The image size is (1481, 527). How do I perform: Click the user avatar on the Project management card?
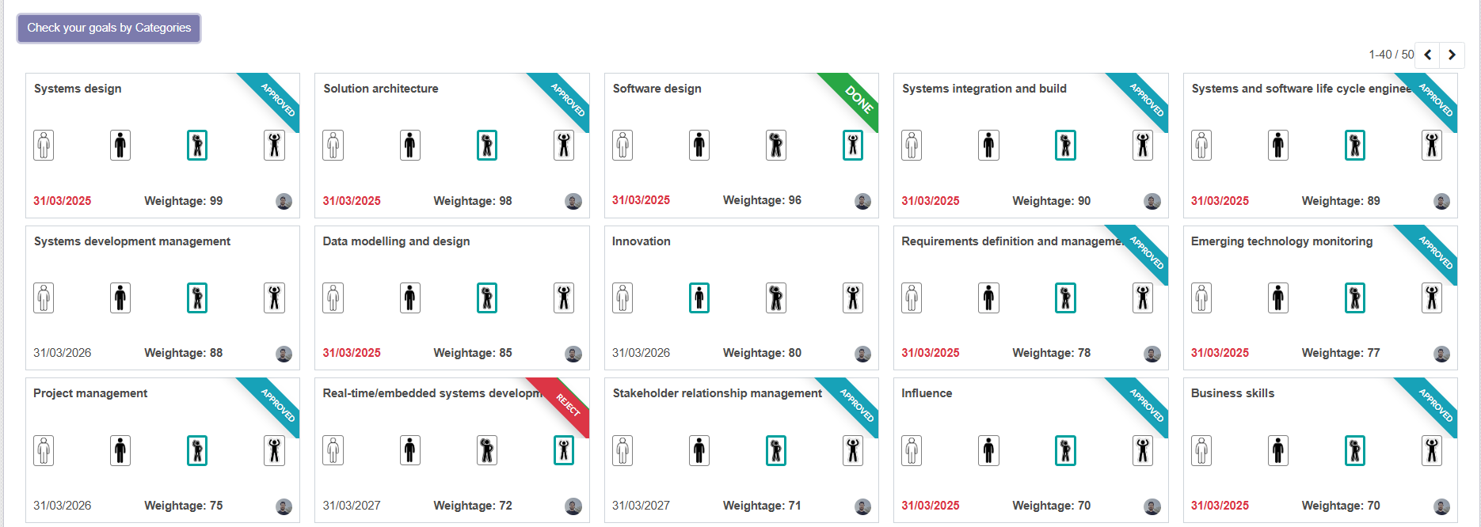[x=284, y=506]
